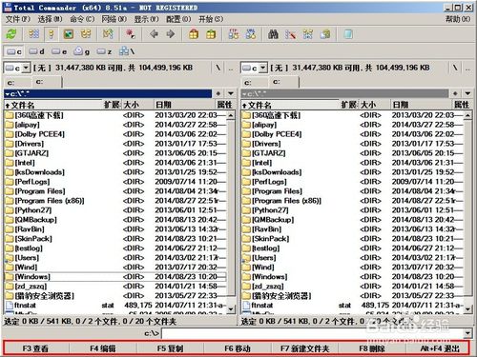Open 显示(W) menu
Image resolution: width=477 pixels, height=357 pixels.
point(146,19)
